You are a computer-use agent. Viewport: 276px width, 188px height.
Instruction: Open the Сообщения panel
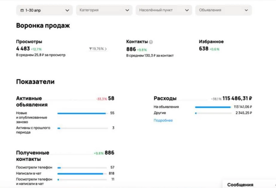[249, 184]
